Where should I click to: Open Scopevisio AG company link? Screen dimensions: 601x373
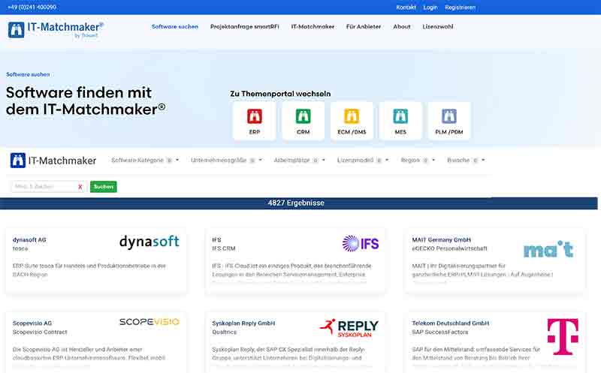32,323
